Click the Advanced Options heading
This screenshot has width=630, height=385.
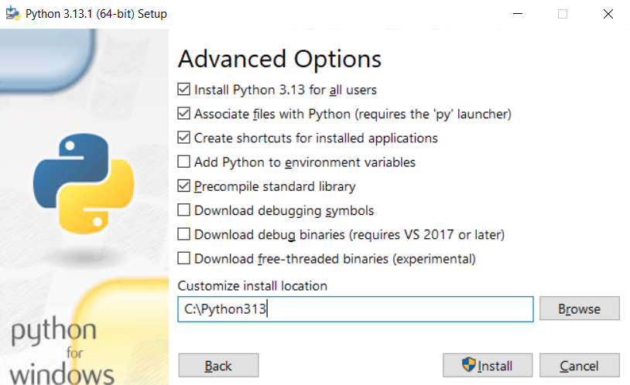point(279,59)
